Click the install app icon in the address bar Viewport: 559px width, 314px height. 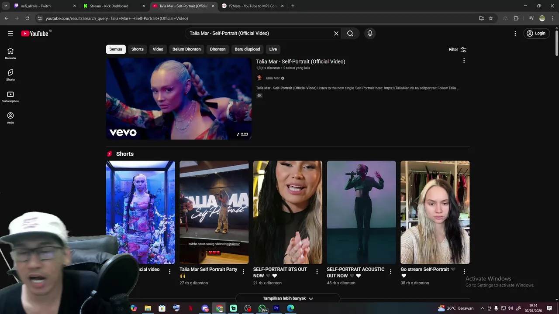tap(481, 18)
